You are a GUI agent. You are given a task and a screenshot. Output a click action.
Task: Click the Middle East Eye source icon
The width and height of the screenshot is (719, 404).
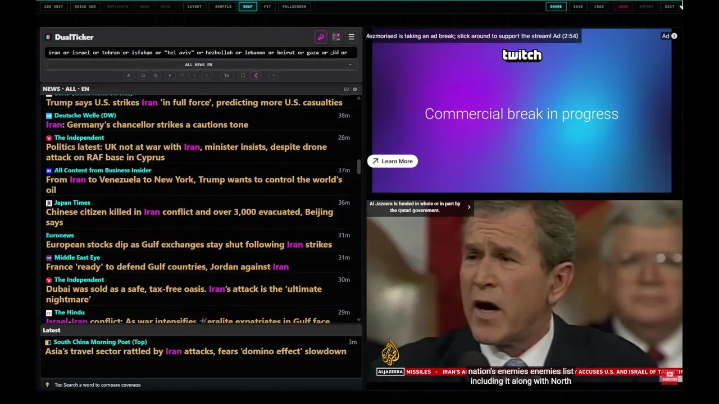coord(49,258)
